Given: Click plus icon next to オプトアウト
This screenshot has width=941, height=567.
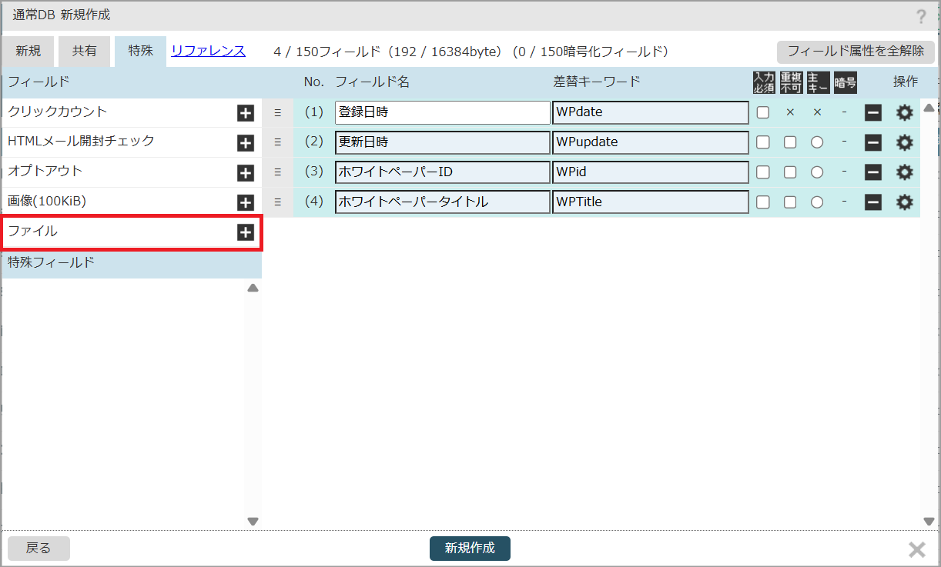Looking at the screenshot, I should 245,173.
